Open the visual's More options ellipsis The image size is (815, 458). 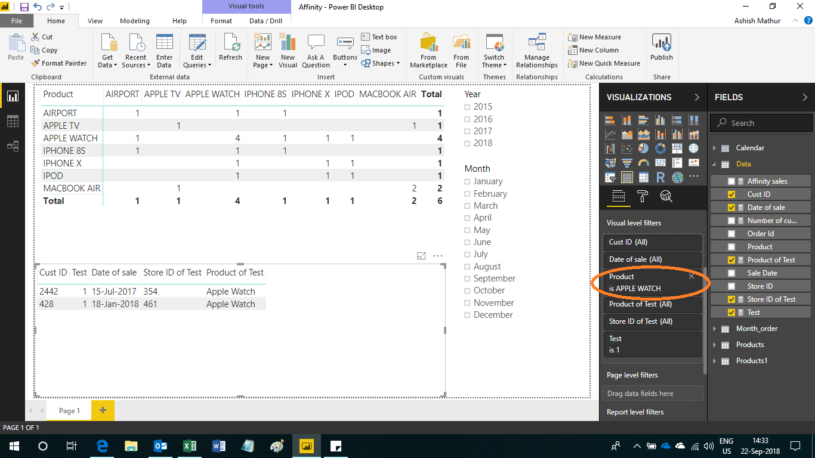(438, 256)
